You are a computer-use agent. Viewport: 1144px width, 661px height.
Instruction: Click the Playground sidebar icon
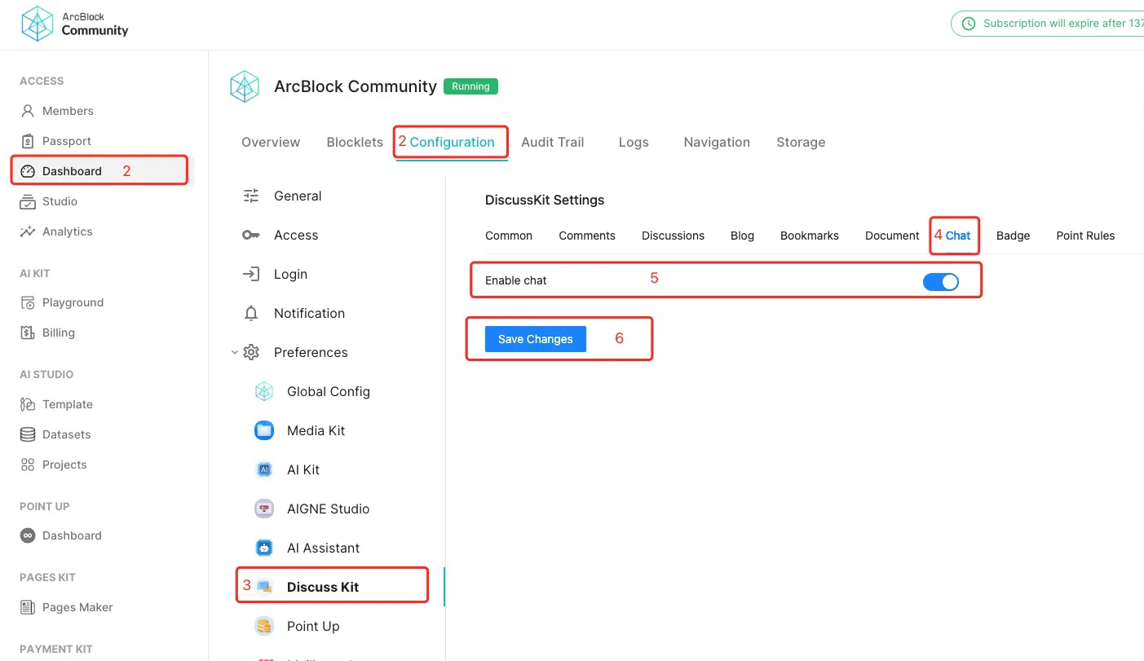pos(28,302)
